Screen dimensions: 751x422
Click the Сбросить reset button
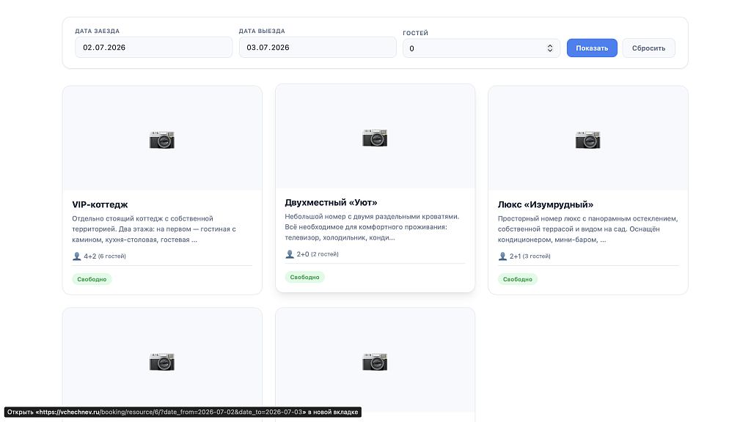pyautogui.click(x=648, y=48)
